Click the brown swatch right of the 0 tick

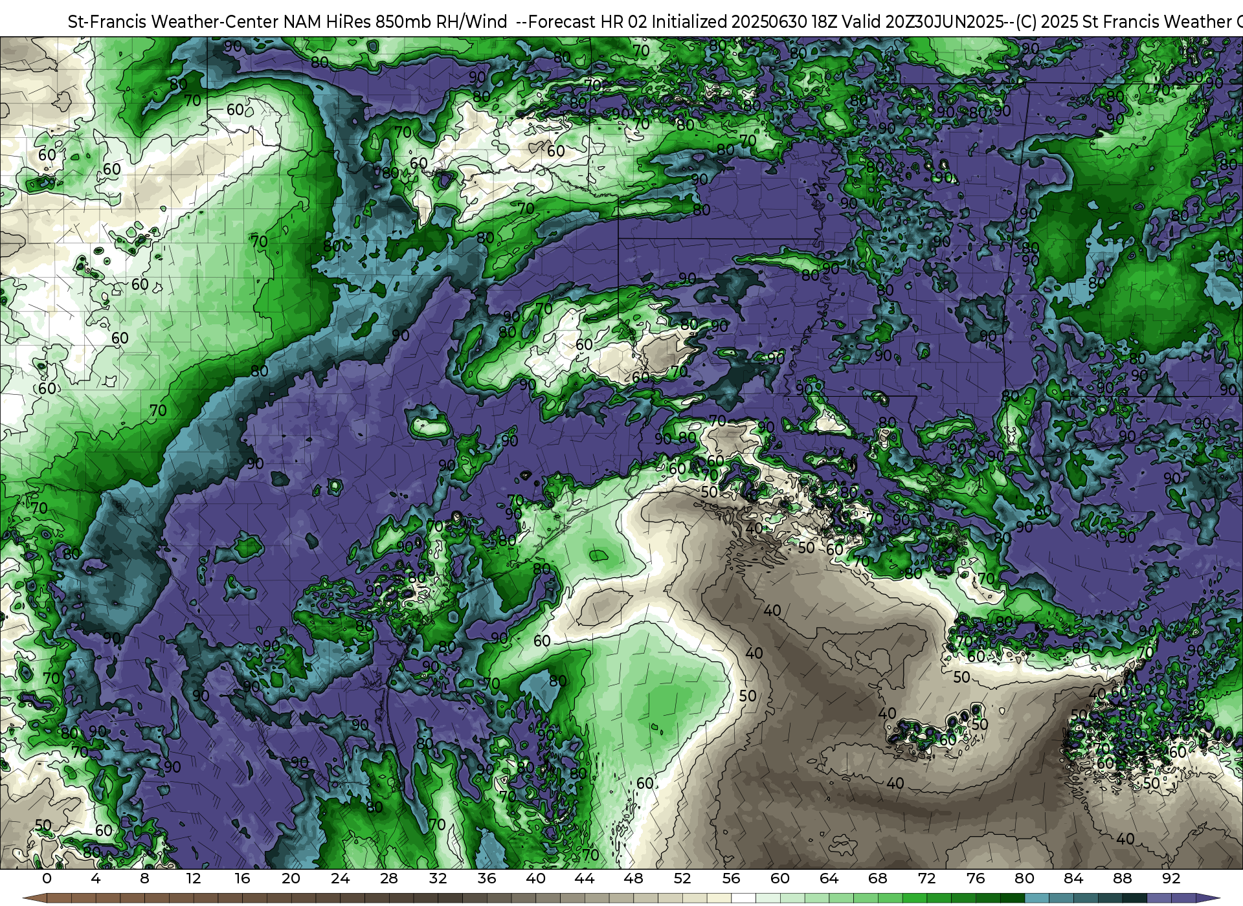point(59,898)
